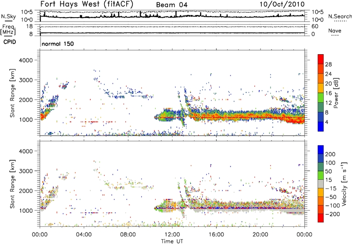Click the -15 label on velocity colorbar
Screen dimensions: 352x244
point(331,188)
